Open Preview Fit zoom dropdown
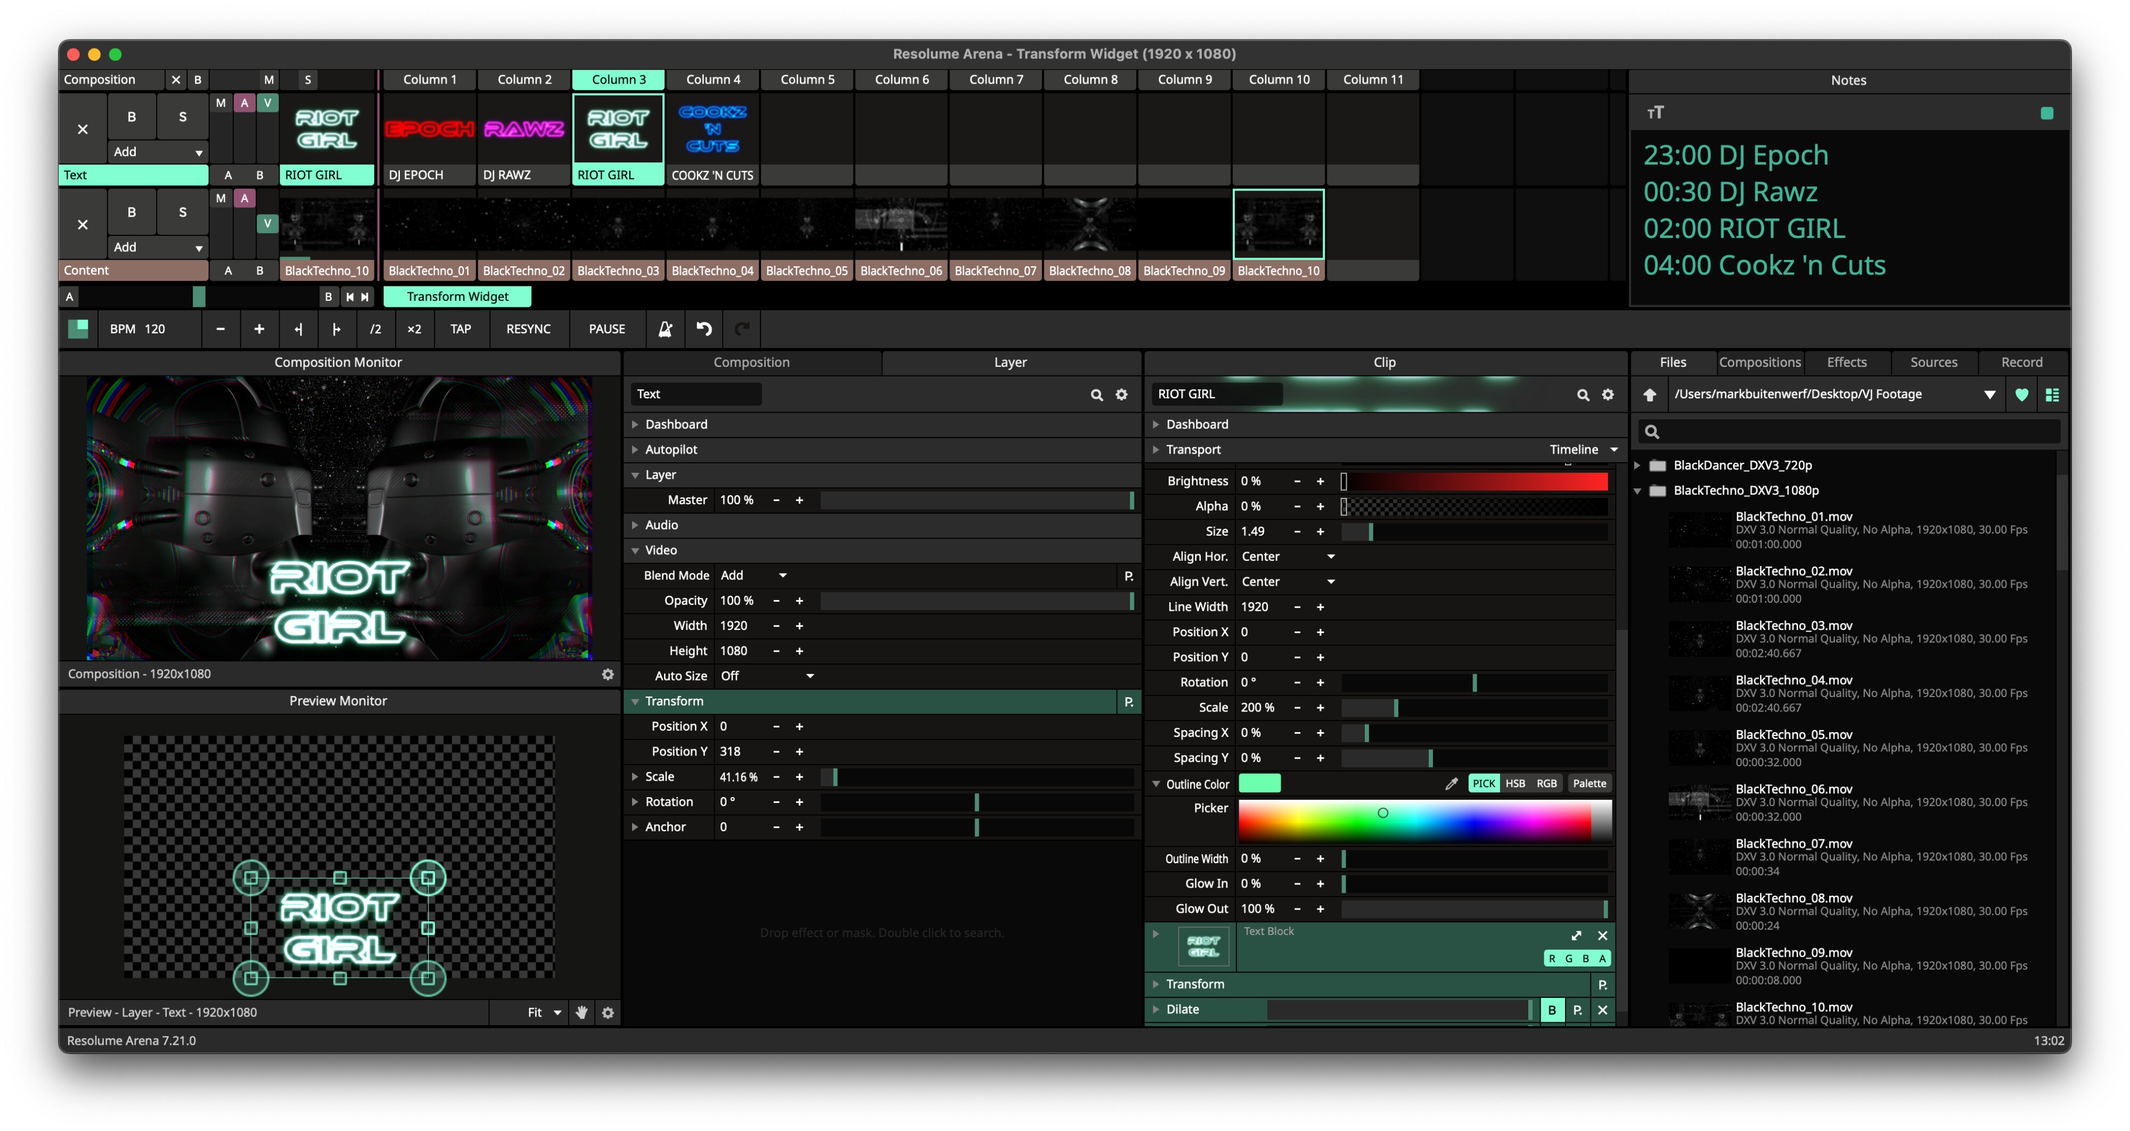The height and width of the screenshot is (1131, 2130). click(544, 1013)
